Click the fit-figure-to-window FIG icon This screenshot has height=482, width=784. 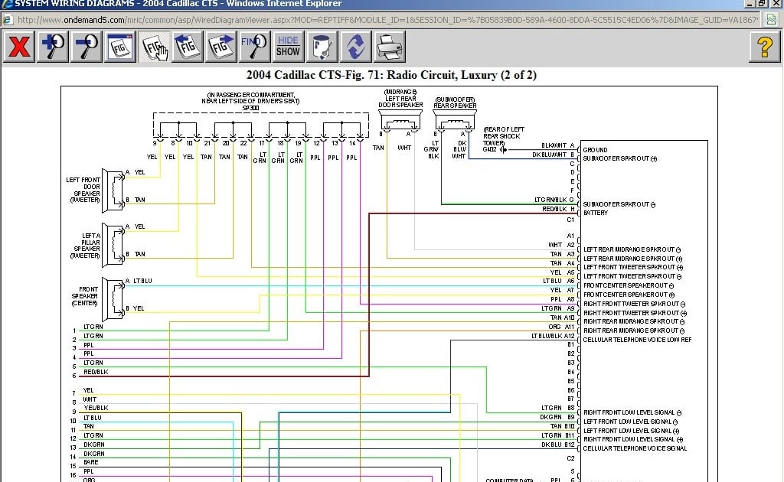[x=120, y=47]
